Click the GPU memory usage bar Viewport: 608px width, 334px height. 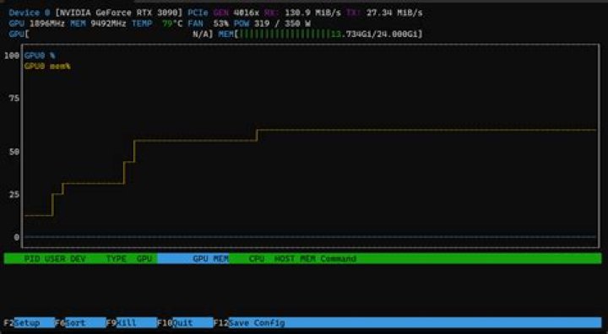tap(320, 34)
